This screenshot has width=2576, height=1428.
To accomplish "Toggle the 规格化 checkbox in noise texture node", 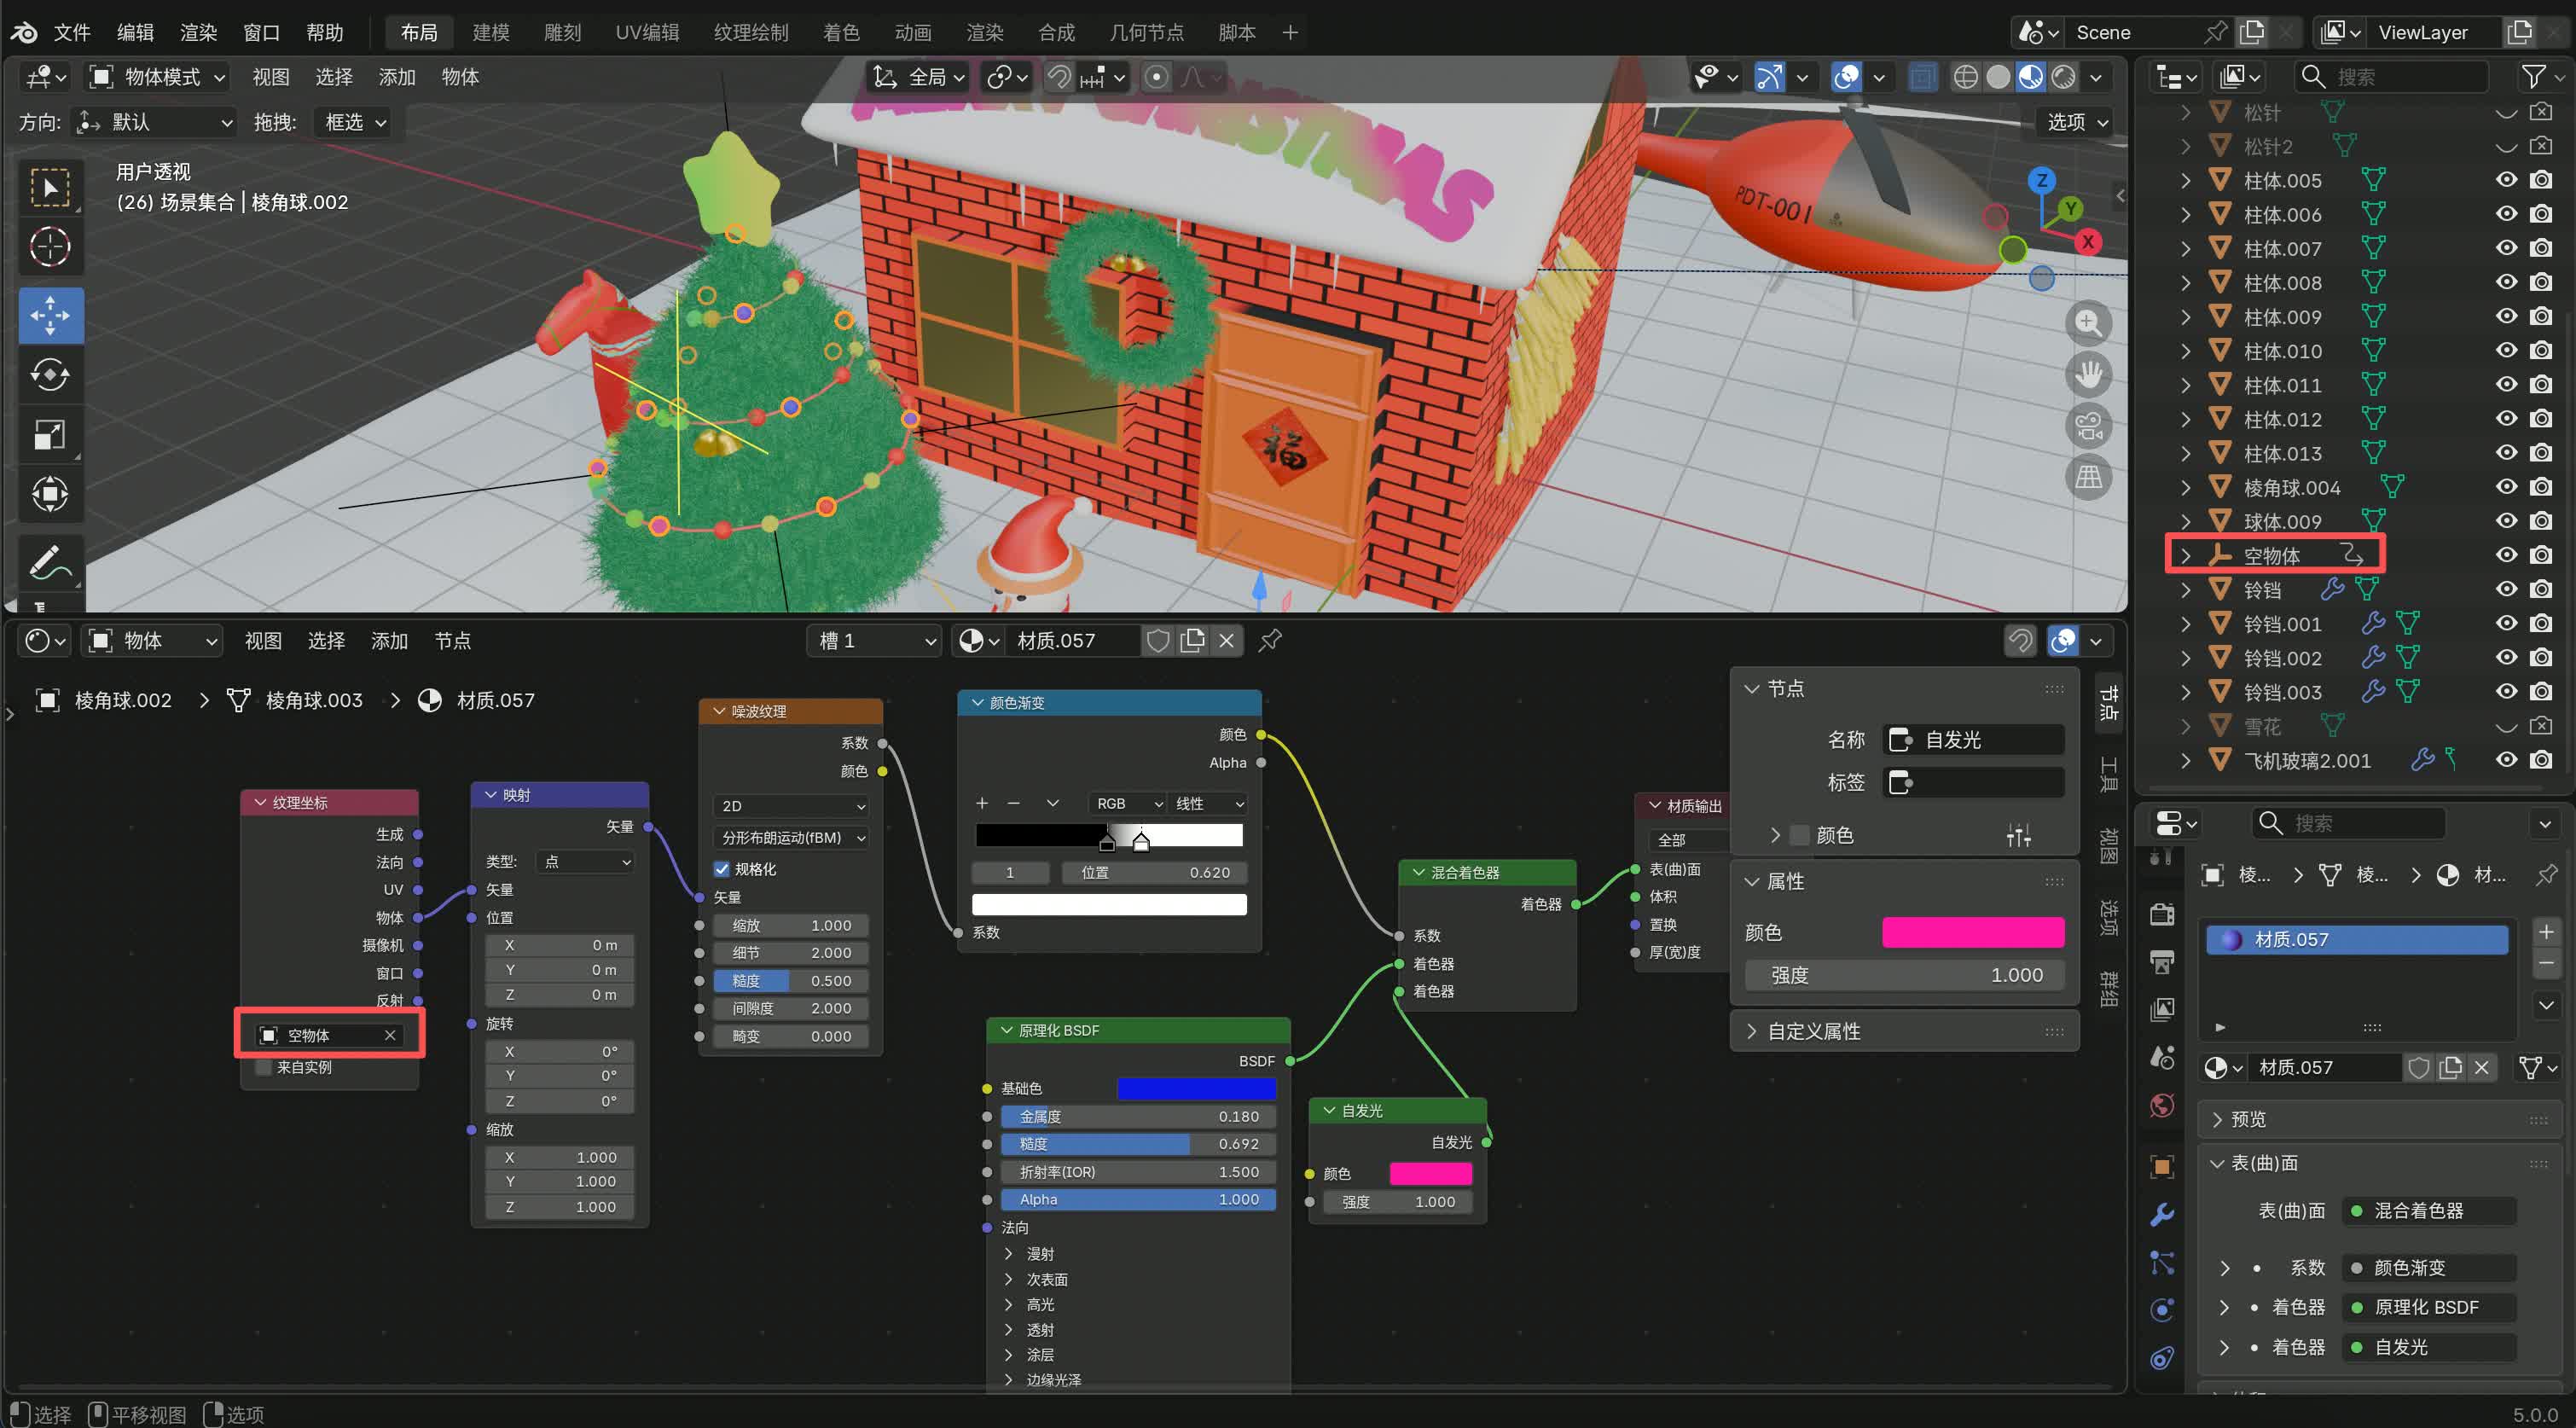I will [721, 869].
